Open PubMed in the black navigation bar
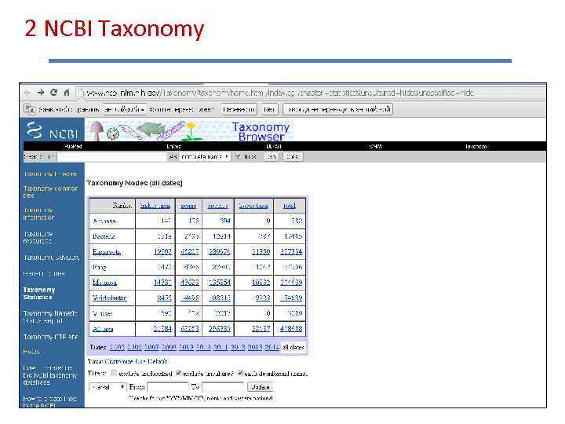This screenshot has height=424, width=565. [74, 146]
